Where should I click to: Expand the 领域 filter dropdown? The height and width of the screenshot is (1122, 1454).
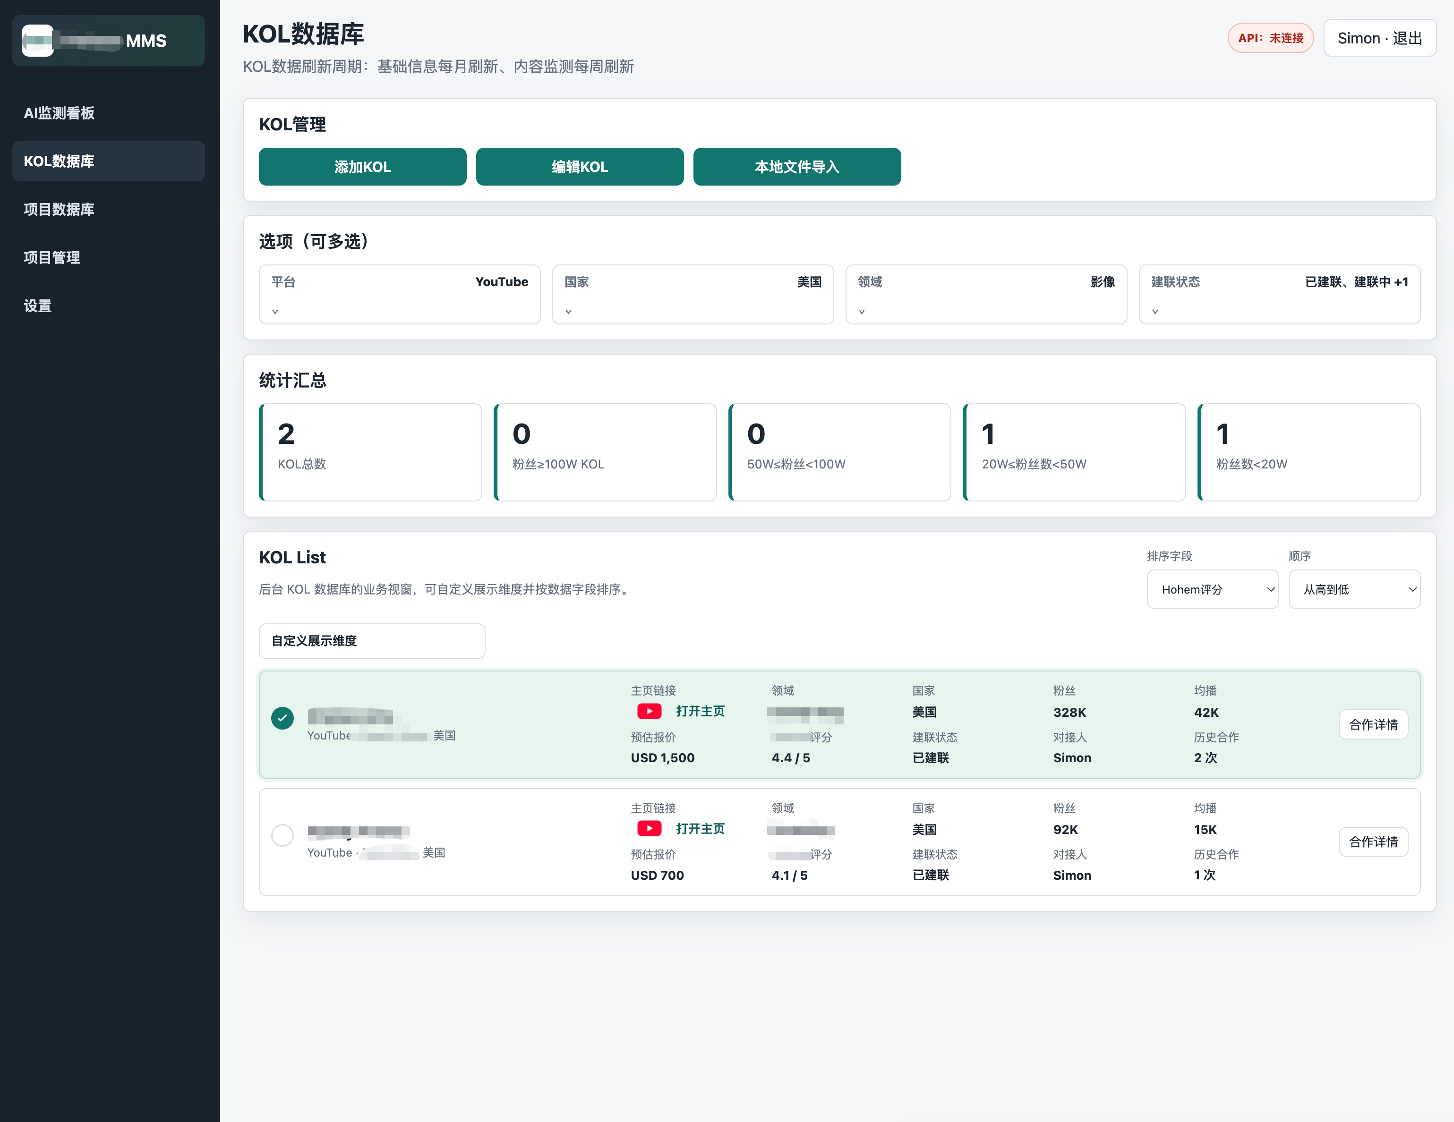(986, 294)
